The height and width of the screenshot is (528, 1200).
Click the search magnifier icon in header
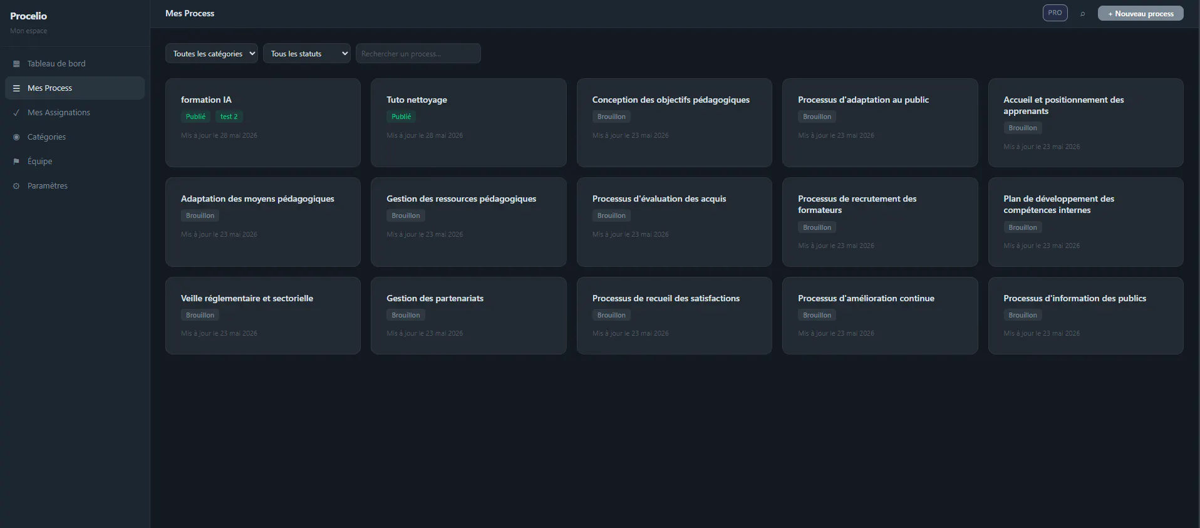tap(1082, 14)
